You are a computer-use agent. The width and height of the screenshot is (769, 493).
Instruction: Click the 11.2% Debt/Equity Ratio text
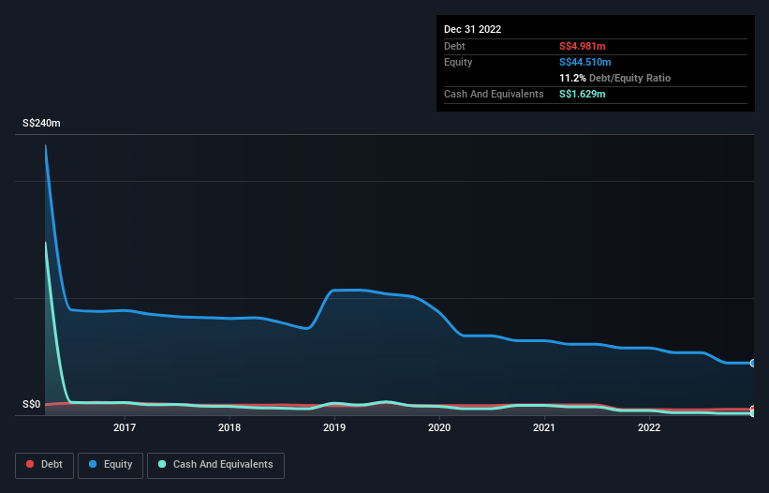[615, 78]
